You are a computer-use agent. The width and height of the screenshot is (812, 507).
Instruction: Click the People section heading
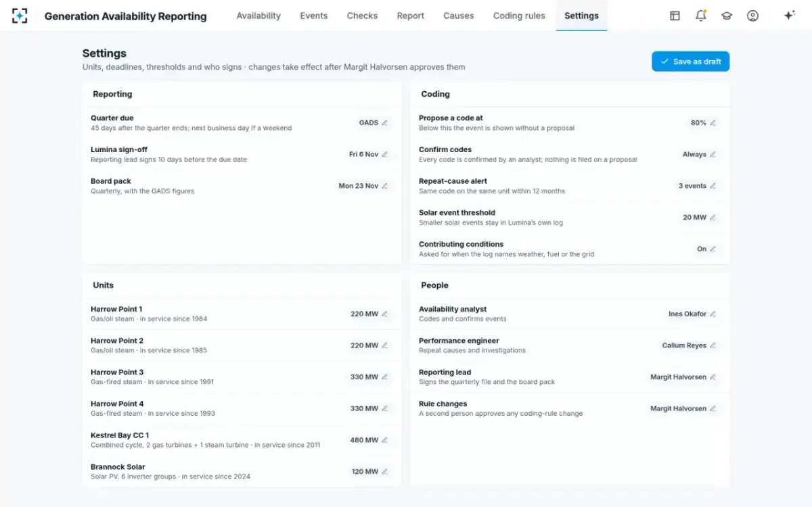(434, 285)
